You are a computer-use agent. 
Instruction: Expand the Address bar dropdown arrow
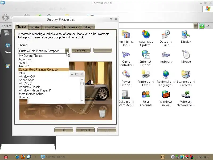pos(195,26)
